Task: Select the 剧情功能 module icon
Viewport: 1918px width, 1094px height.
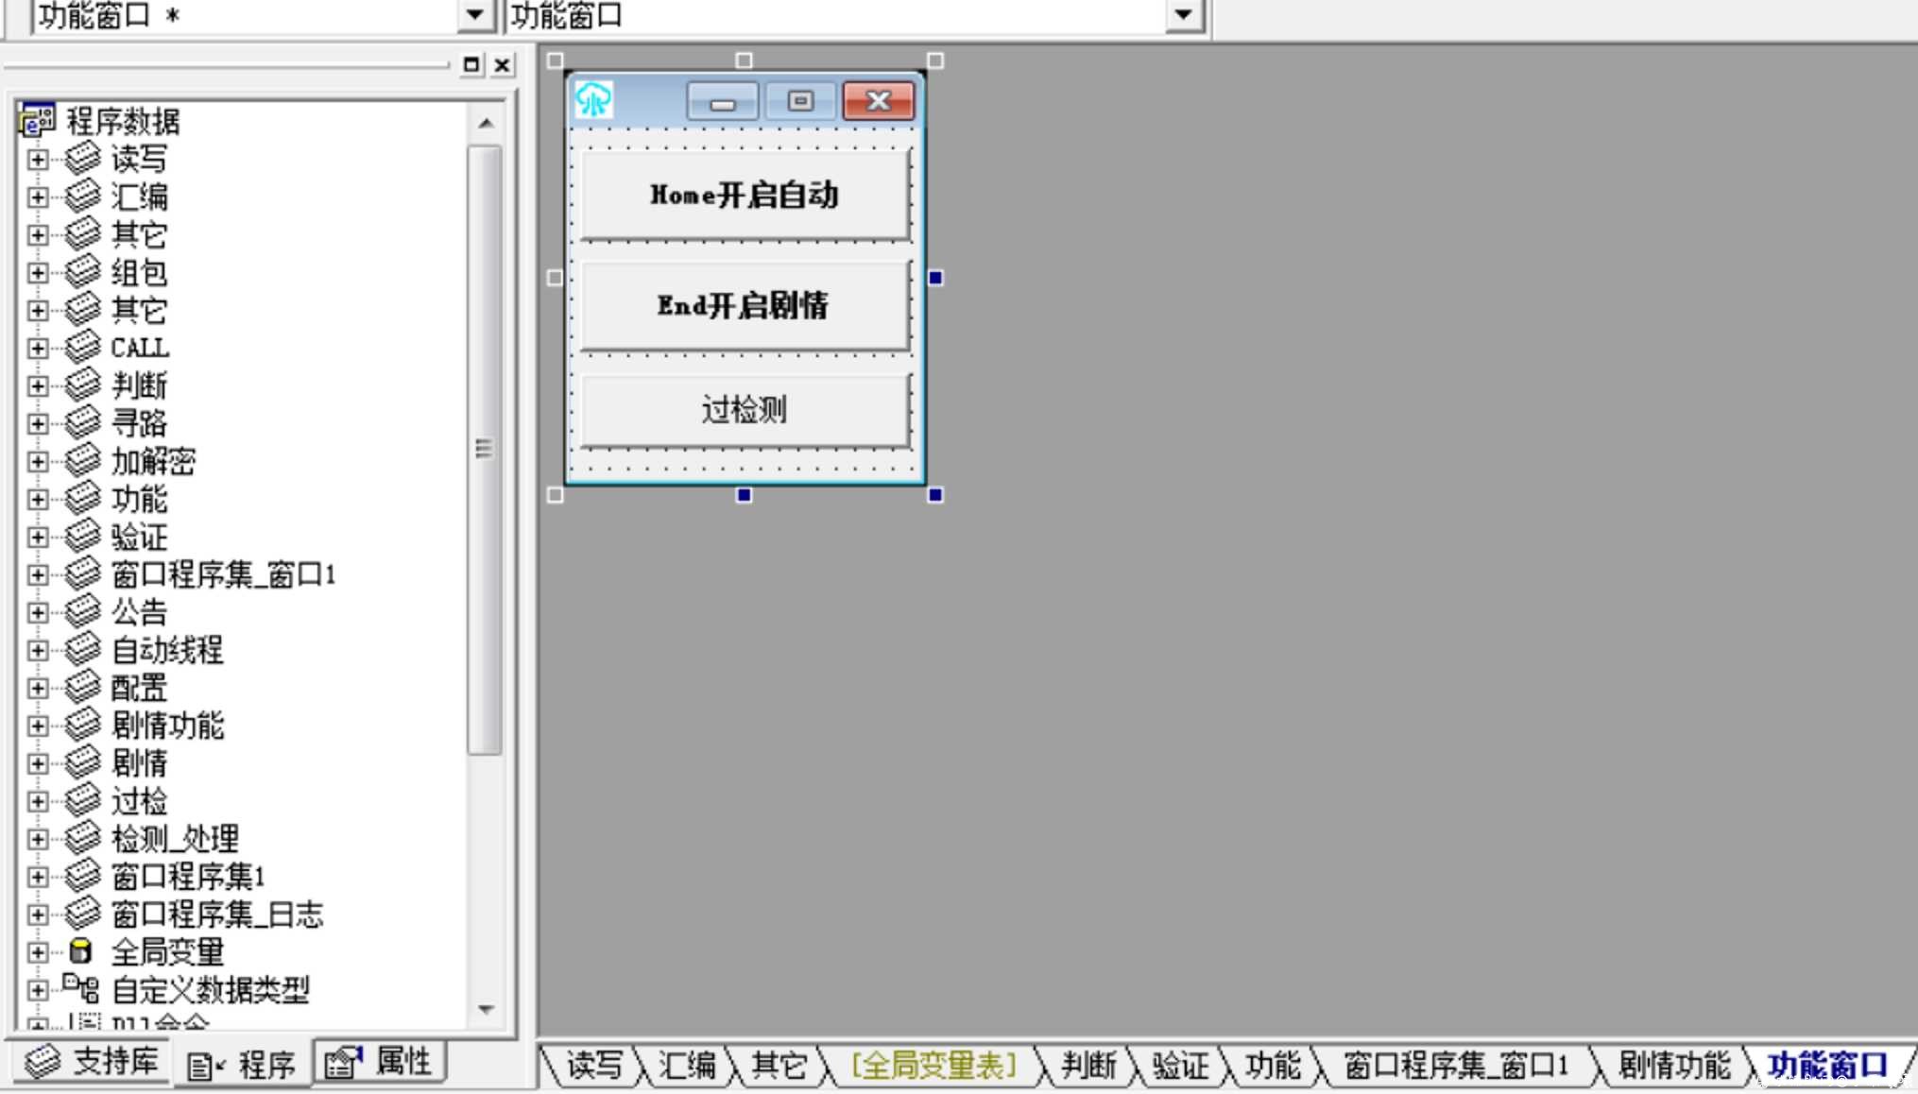Action: pos(83,725)
